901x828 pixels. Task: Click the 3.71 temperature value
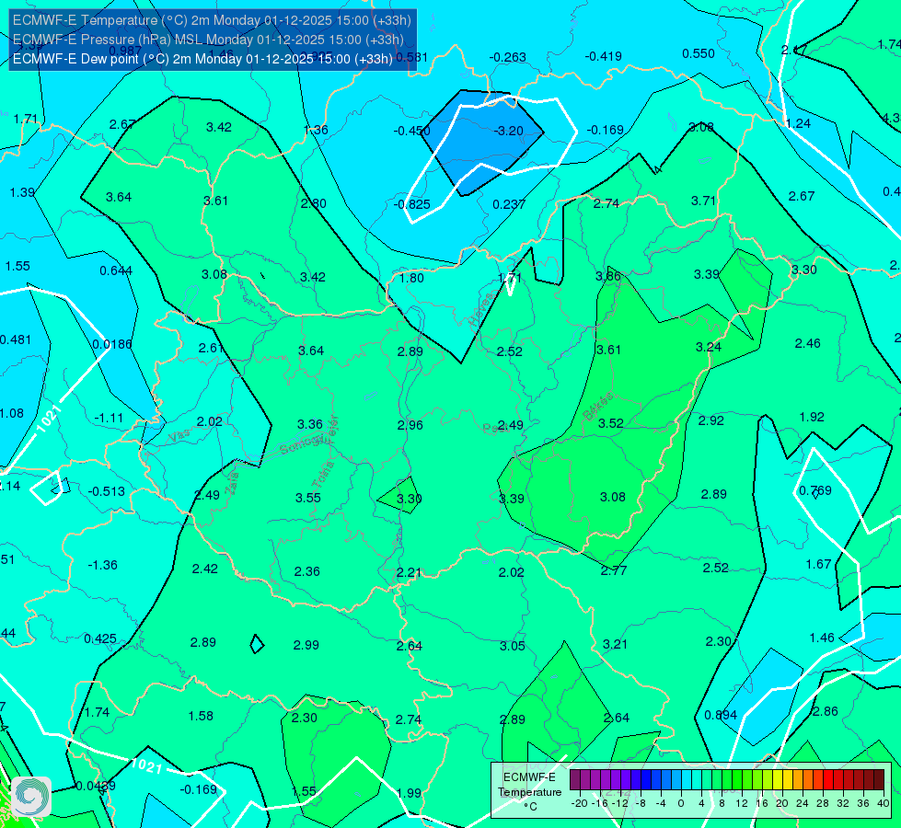pyautogui.click(x=703, y=201)
